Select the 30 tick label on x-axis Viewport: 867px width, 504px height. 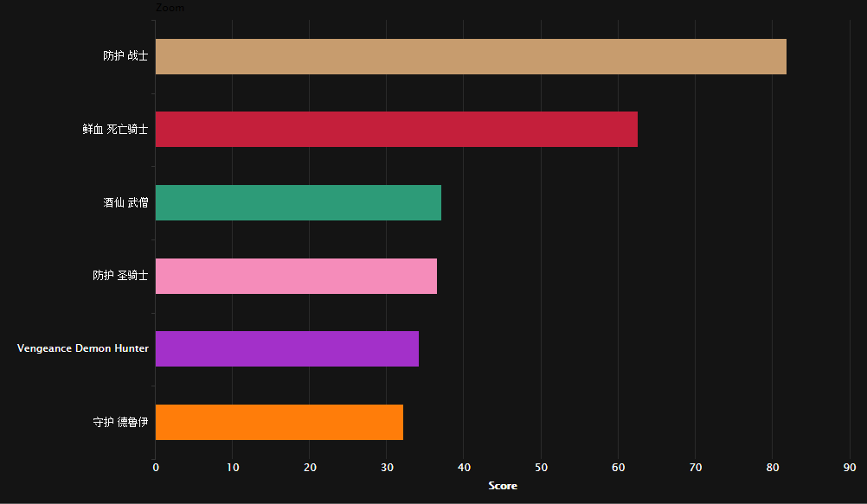point(387,468)
